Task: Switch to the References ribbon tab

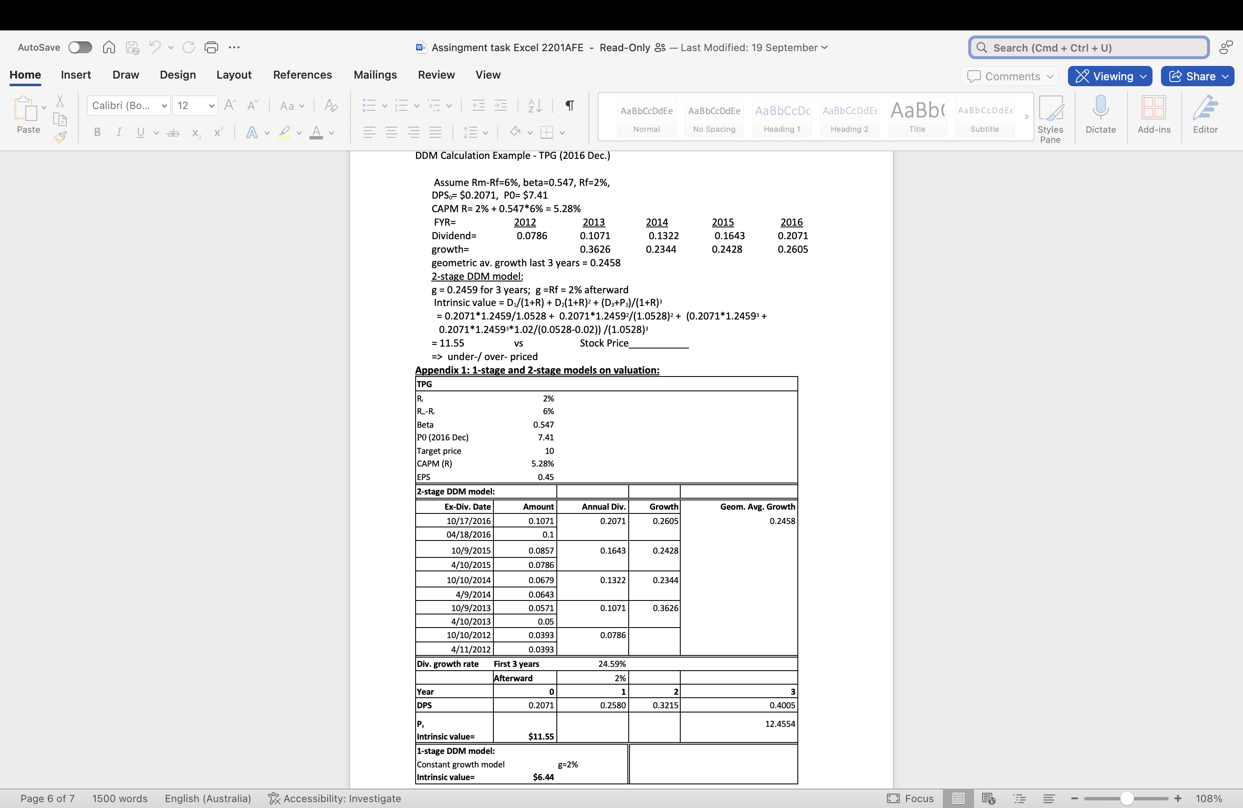Action: click(302, 75)
